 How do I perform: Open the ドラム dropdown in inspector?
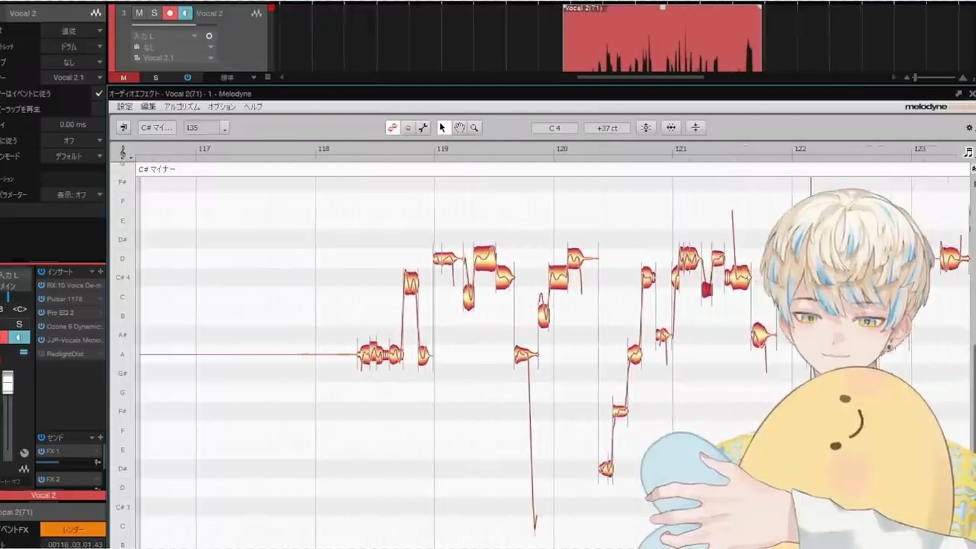[72, 46]
